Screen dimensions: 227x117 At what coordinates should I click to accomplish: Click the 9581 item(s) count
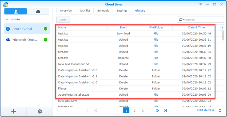pyautogui.click(x=205, y=110)
